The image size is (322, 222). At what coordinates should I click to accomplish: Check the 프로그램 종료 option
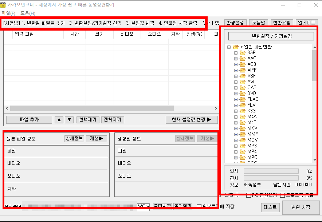(282, 196)
